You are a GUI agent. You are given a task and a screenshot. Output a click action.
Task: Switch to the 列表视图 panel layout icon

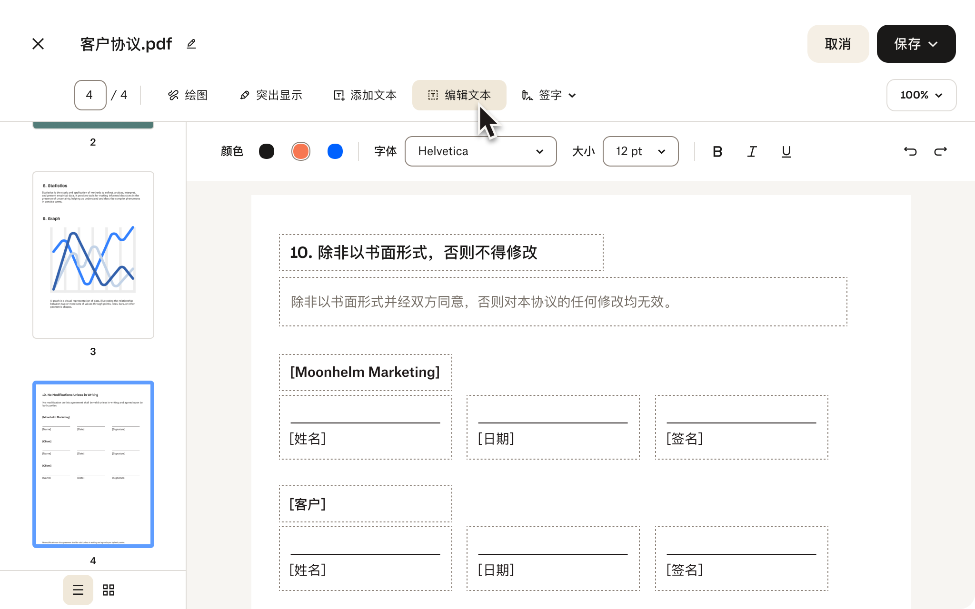78,589
